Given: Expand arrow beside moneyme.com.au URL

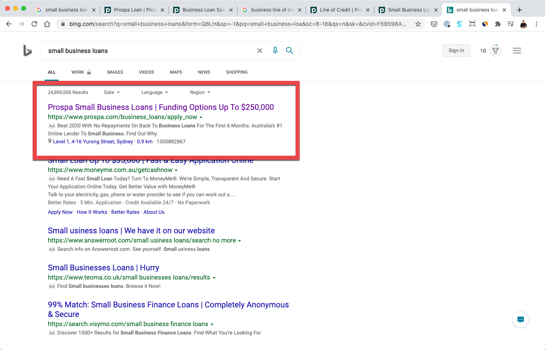Looking at the screenshot, I should coord(176,170).
